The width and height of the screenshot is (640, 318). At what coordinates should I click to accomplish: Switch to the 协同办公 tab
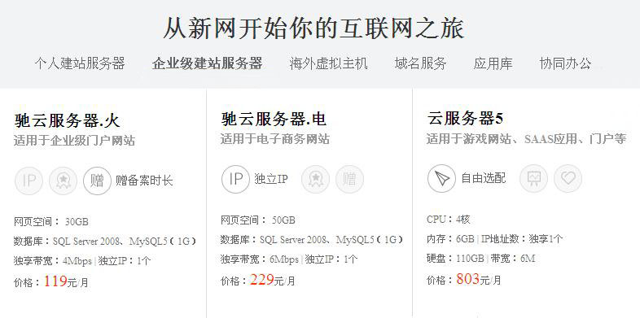pos(565,63)
